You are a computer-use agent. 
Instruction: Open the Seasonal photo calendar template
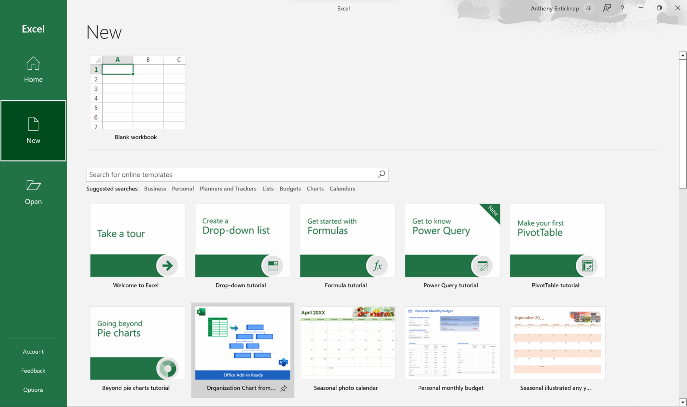tap(347, 343)
